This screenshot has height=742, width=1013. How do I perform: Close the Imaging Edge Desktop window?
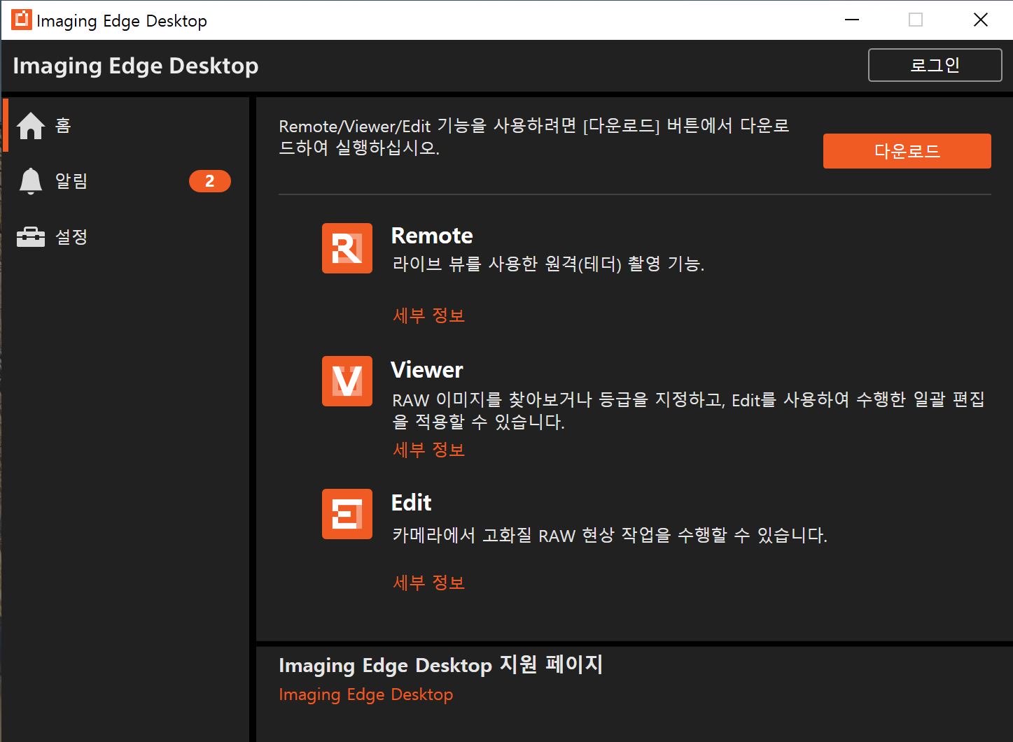(x=981, y=20)
